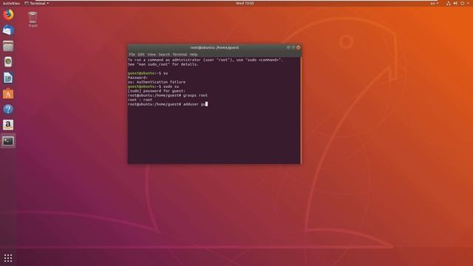Click the 'su: Authentication failure' line
This screenshot has width=473, height=266.
click(157, 82)
